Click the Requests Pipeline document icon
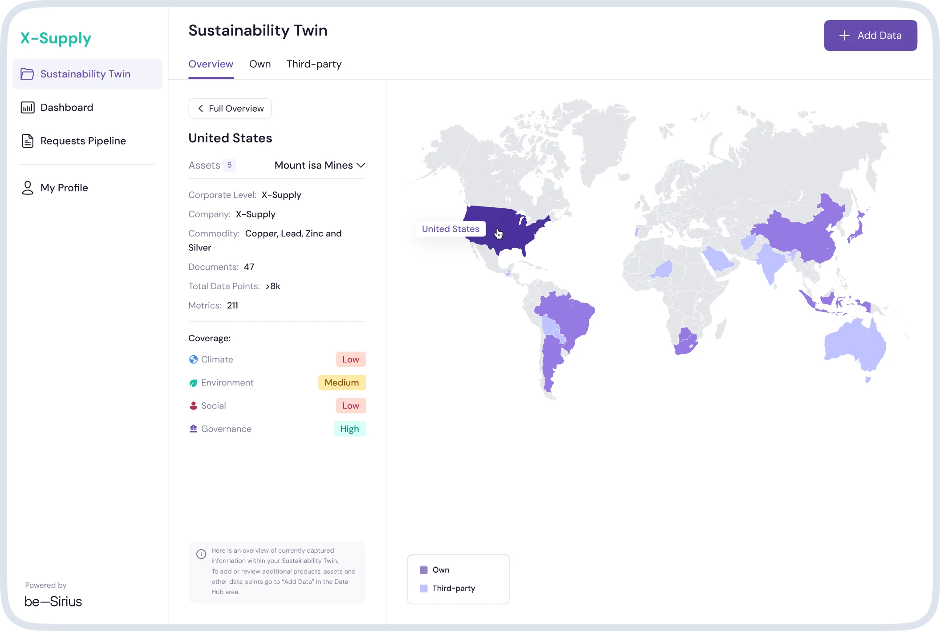 [x=28, y=141]
